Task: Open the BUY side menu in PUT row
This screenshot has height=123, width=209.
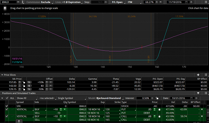Action: (x=40, y=109)
